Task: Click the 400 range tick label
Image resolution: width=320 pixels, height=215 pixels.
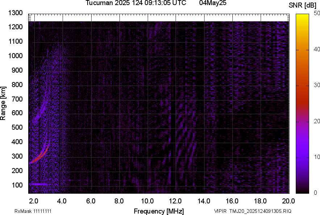Action: click(17, 142)
